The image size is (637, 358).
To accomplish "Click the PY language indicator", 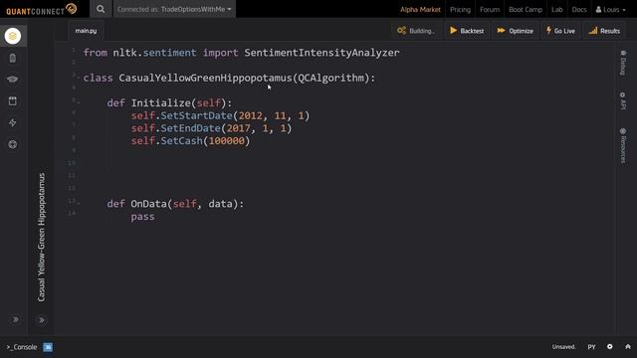I will point(591,347).
